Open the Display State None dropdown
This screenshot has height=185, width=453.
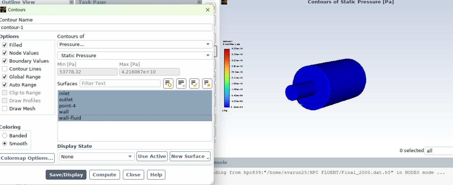click(97, 156)
